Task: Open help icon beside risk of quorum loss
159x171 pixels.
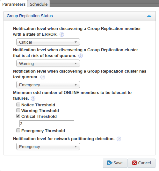Action: [x=81, y=56]
